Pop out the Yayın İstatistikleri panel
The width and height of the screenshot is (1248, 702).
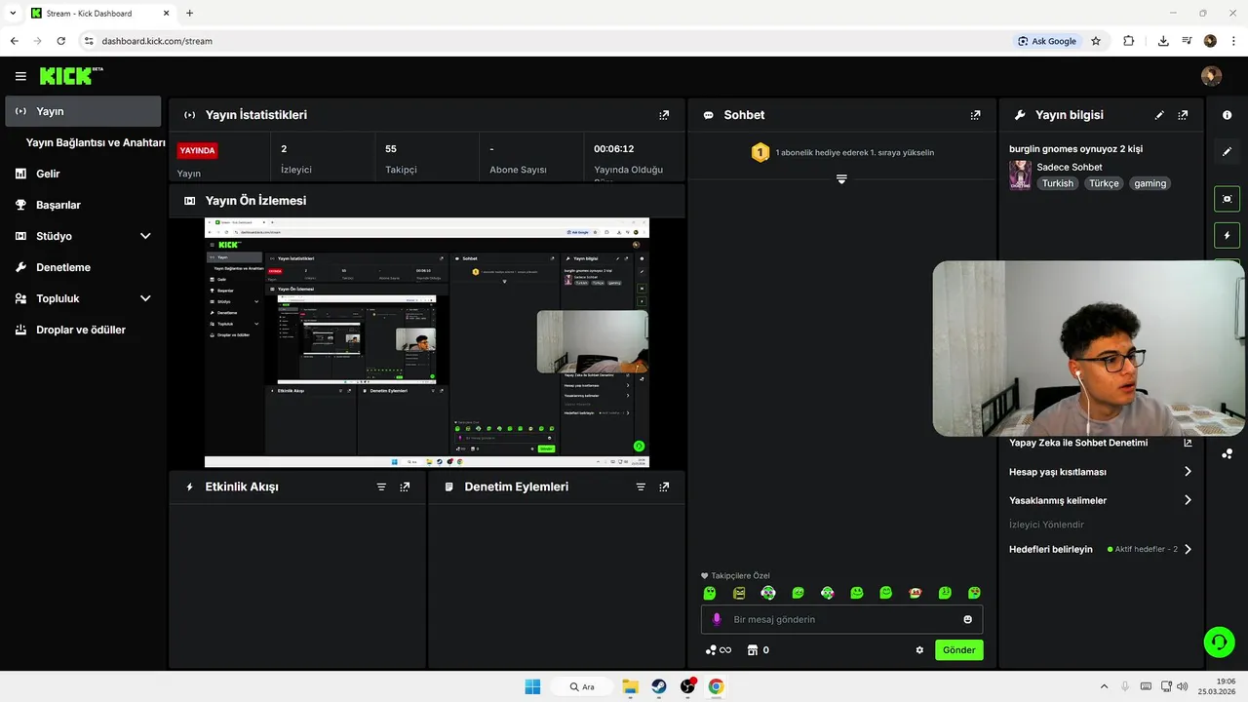[x=664, y=115]
